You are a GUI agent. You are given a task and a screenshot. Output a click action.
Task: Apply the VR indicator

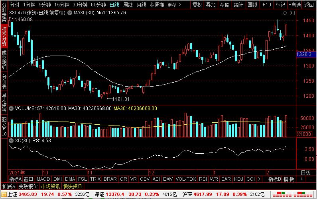coord(134,179)
